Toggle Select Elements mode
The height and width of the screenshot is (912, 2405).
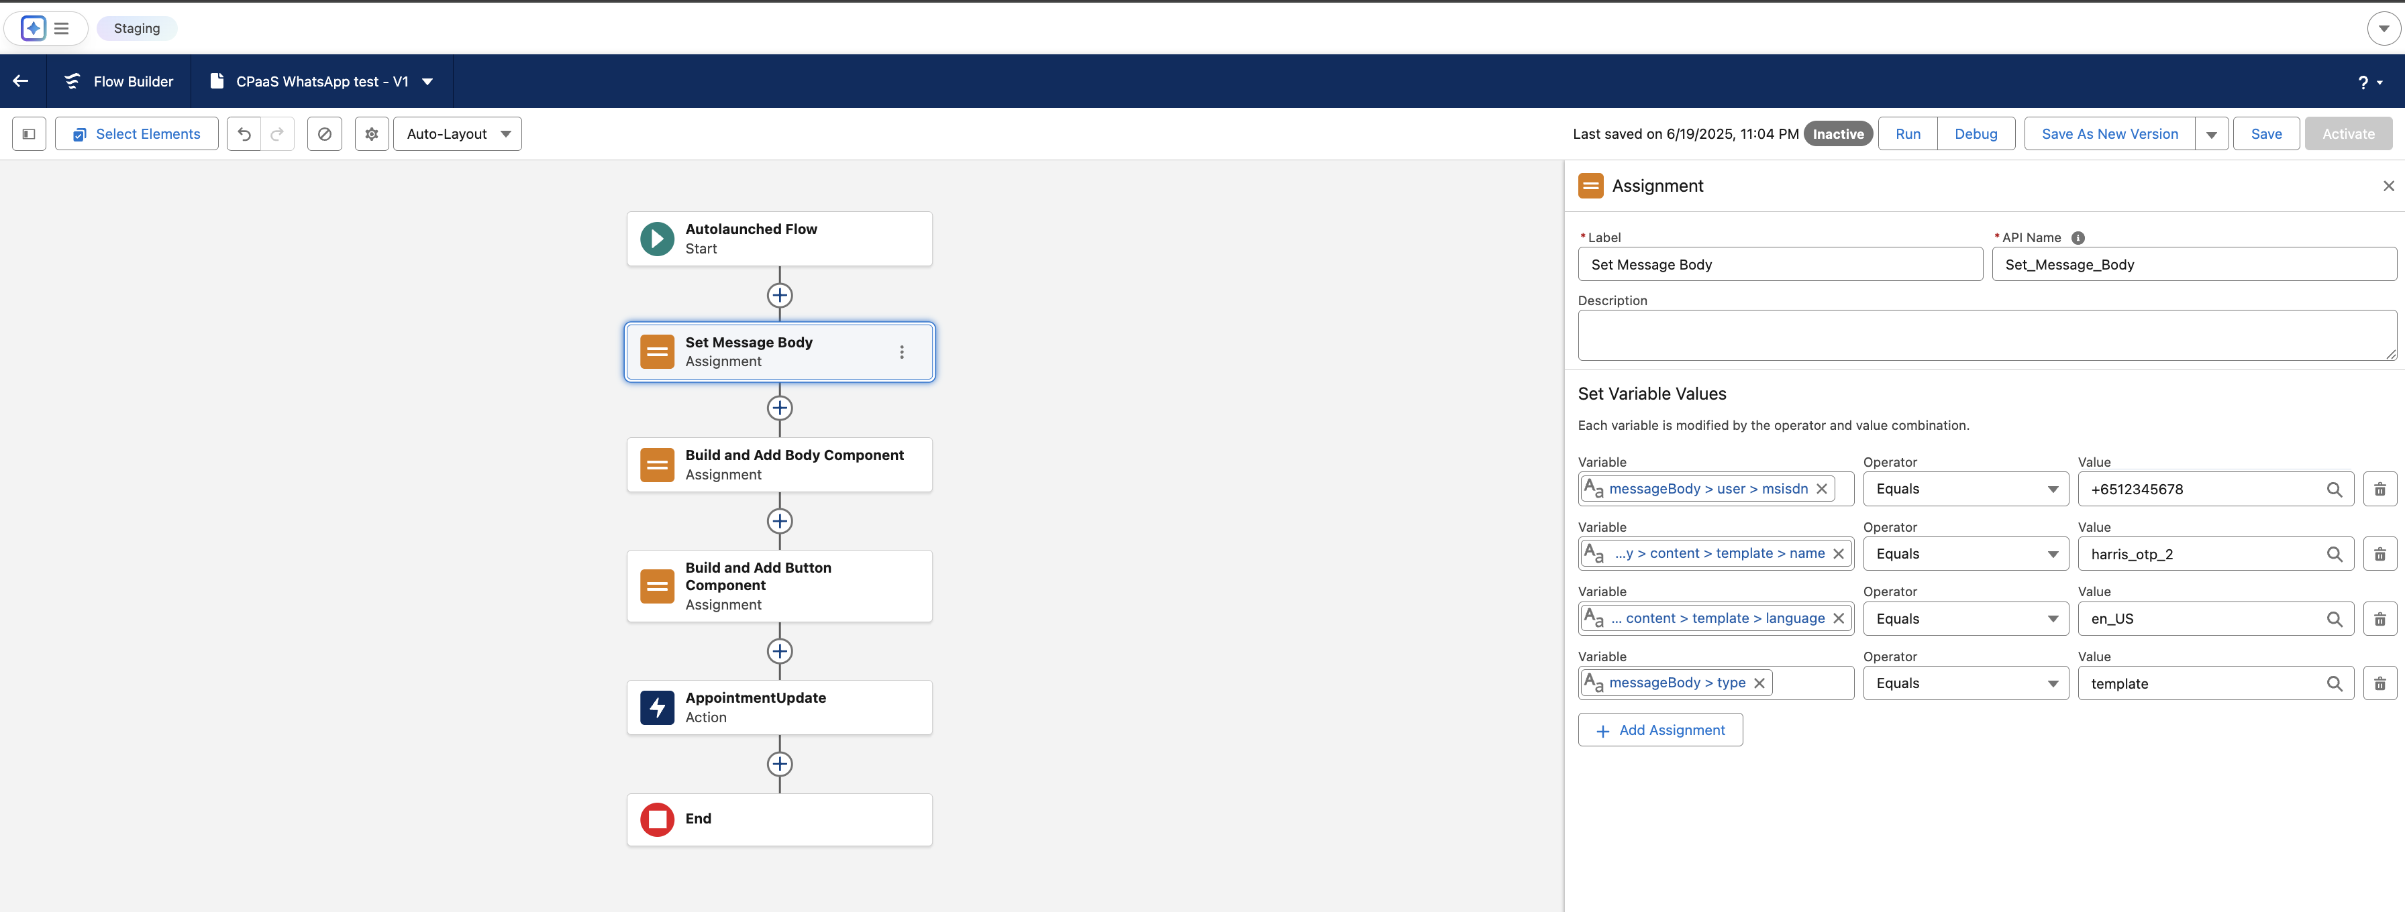coord(136,134)
